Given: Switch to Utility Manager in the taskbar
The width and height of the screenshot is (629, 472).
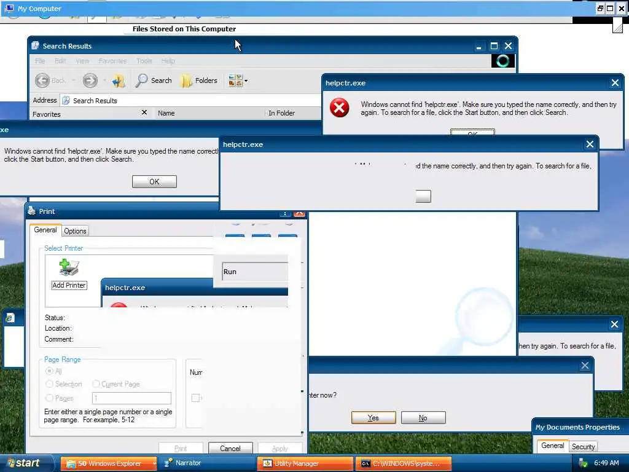Looking at the screenshot, I should click(x=305, y=463).
